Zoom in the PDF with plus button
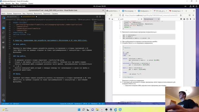The image size is (199, 112). pyautogui.click(x=141, y=19)
